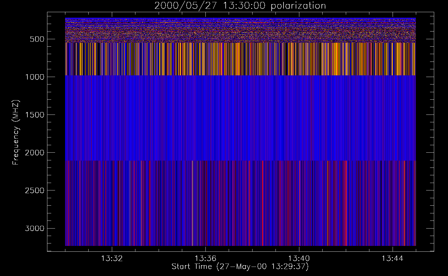Click the orange striped band between 500 and 1000 MHz

pyautogui.click(x=240, y=59)
